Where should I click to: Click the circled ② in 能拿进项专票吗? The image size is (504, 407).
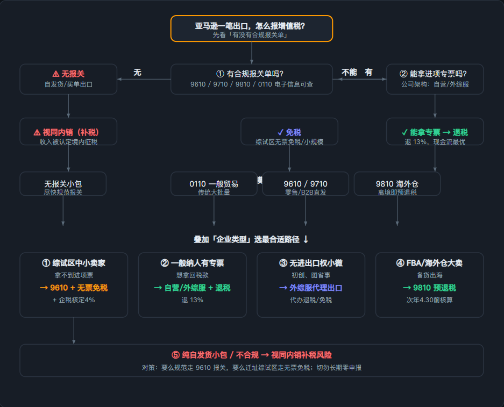403,74
